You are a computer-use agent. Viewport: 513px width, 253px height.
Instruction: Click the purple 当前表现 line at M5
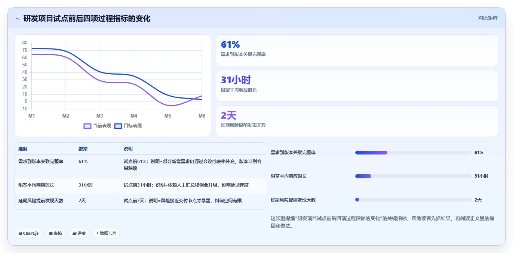point(168,105)
